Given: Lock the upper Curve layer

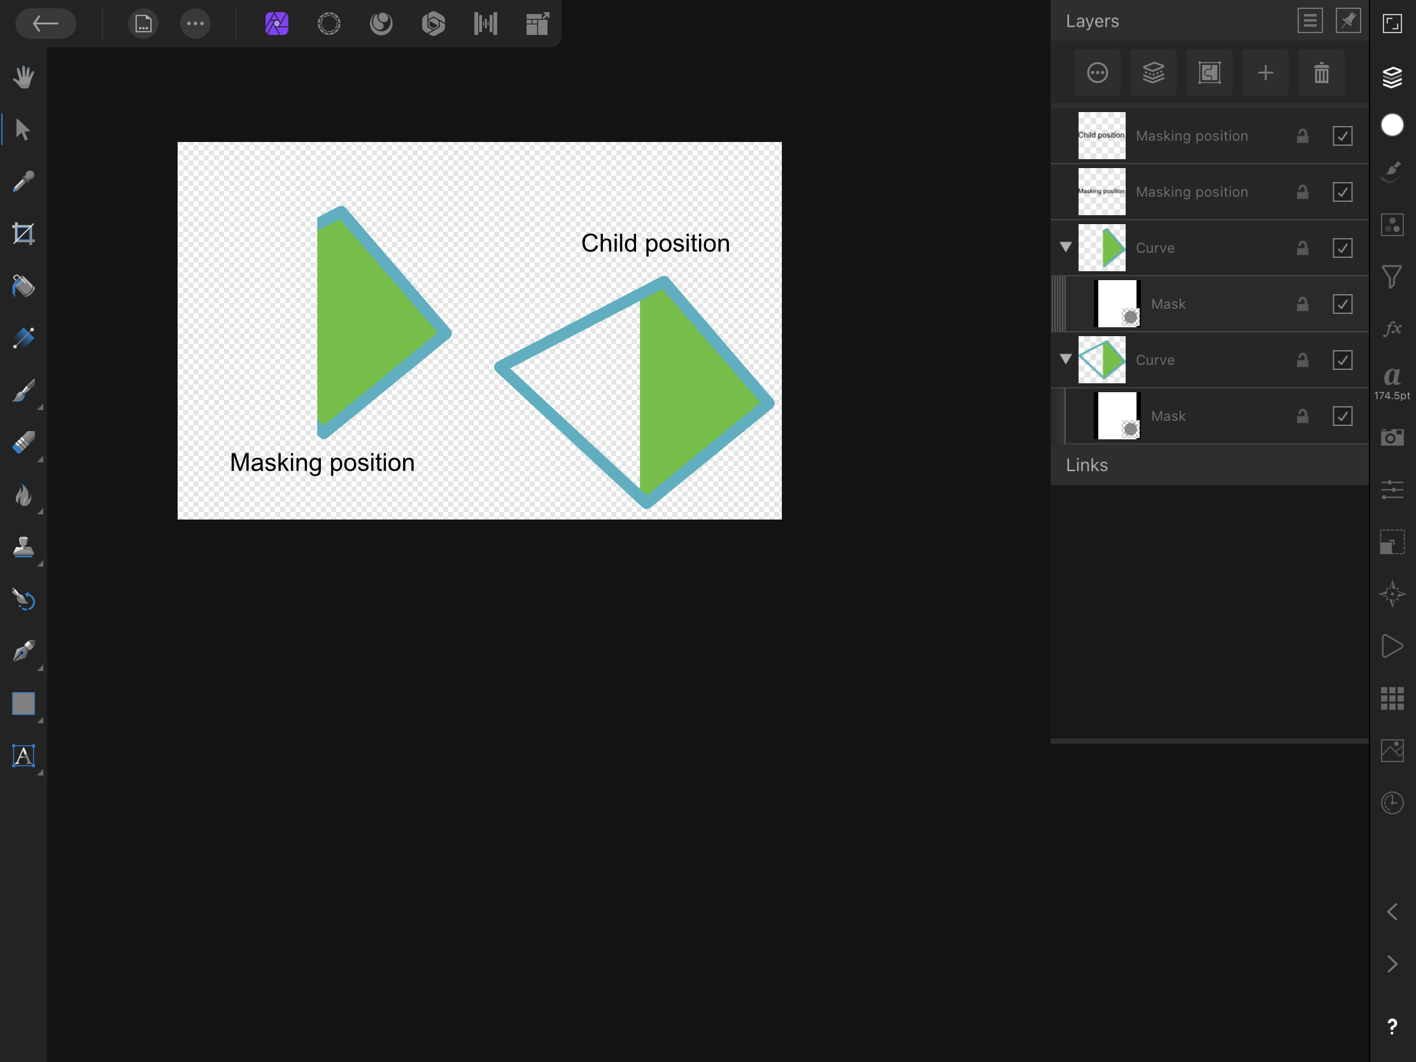Looking at the screenshot, I should coord(1302,248).
